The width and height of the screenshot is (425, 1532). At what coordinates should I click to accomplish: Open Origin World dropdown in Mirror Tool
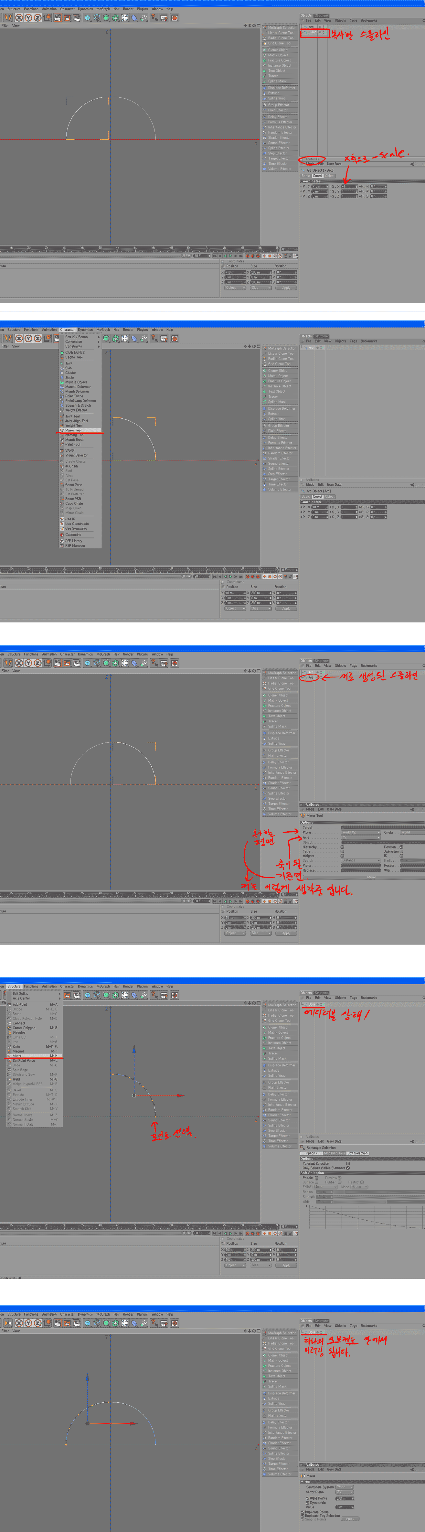click(x=412, y=833)
